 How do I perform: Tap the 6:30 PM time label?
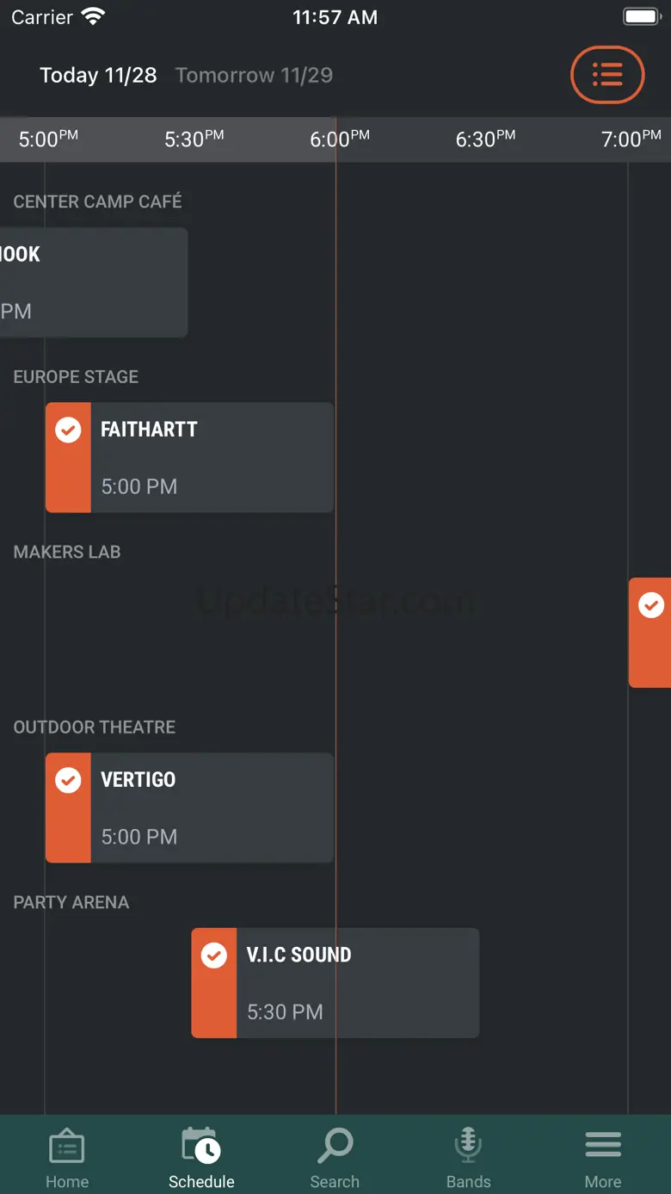[x=485, y=139]
